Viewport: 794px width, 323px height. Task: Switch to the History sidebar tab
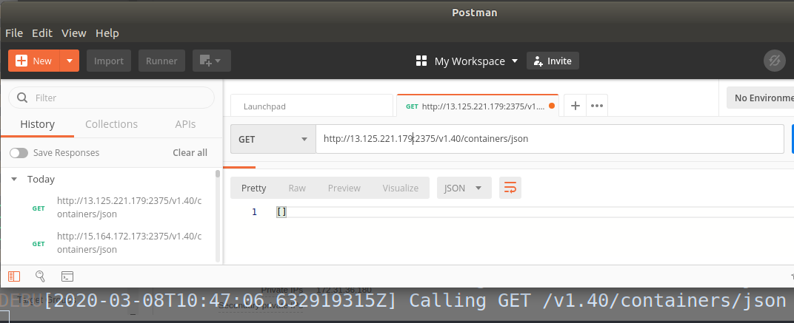click(38, 124)
